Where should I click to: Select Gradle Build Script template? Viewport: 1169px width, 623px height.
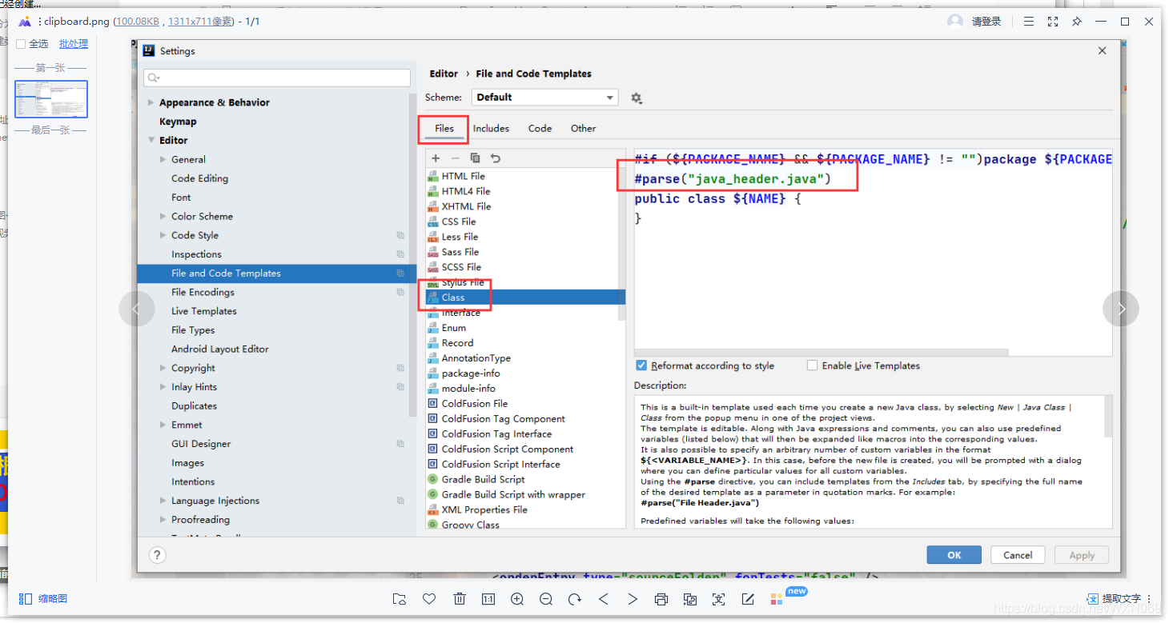pyautogui.click(x=483, y=479)
